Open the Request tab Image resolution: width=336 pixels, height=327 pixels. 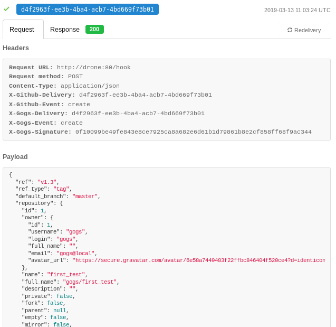pos(23,30)
